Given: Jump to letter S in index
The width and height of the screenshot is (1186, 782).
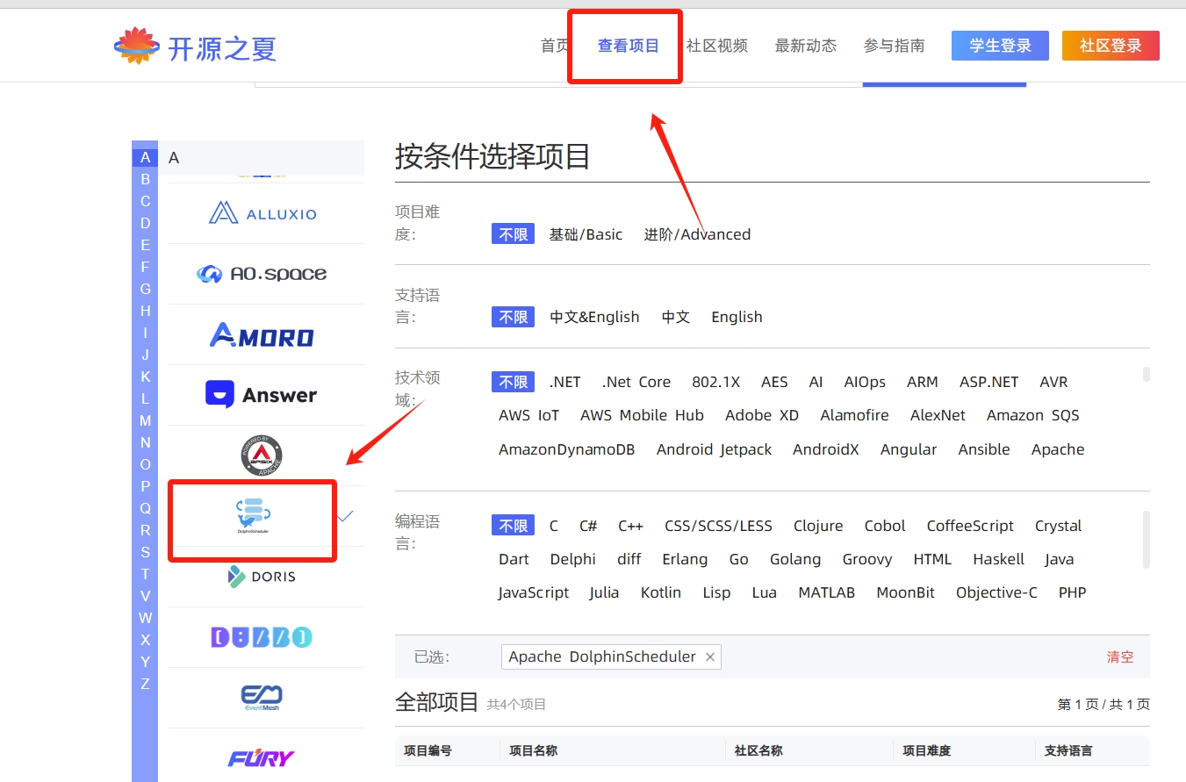Looking at the screenshot, I should (145, 552).
